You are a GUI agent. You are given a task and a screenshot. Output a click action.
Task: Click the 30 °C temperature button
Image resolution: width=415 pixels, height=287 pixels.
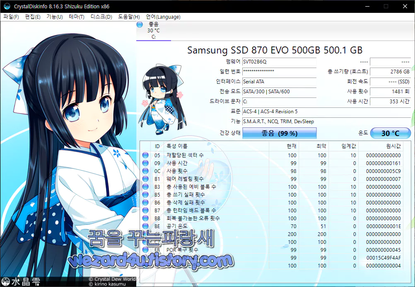[x=391, y=133]
